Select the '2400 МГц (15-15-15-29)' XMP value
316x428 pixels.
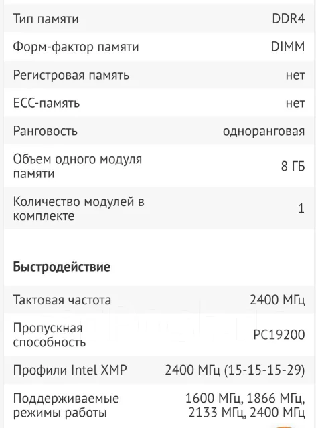[x=235, y=370]
